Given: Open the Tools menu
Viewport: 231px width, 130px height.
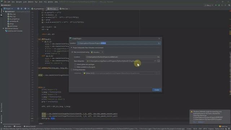Looking at the screenshot, I should 41,2.
